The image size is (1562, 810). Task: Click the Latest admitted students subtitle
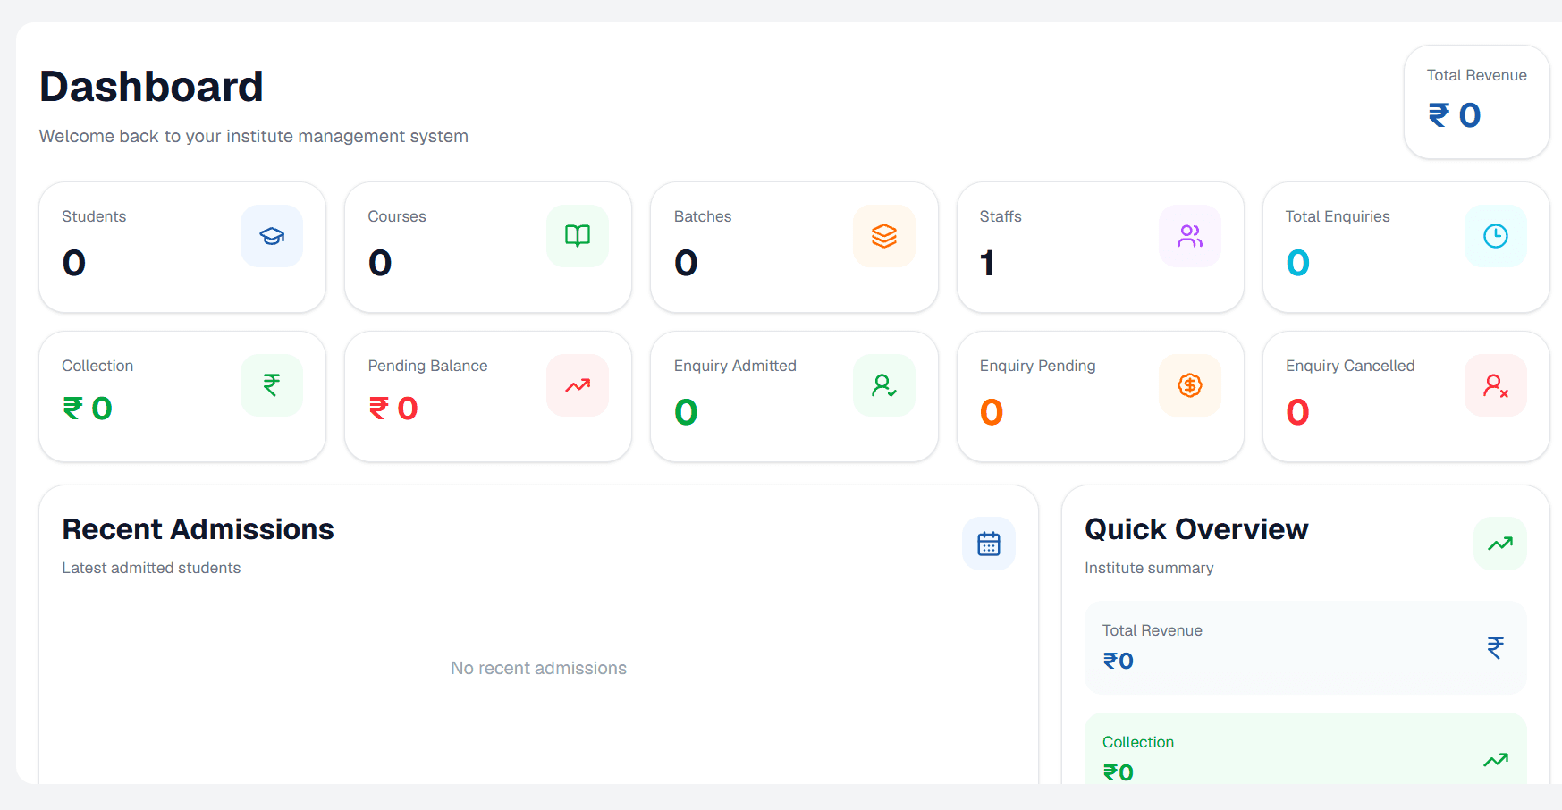pyautogui.click(x=151, y=568)
